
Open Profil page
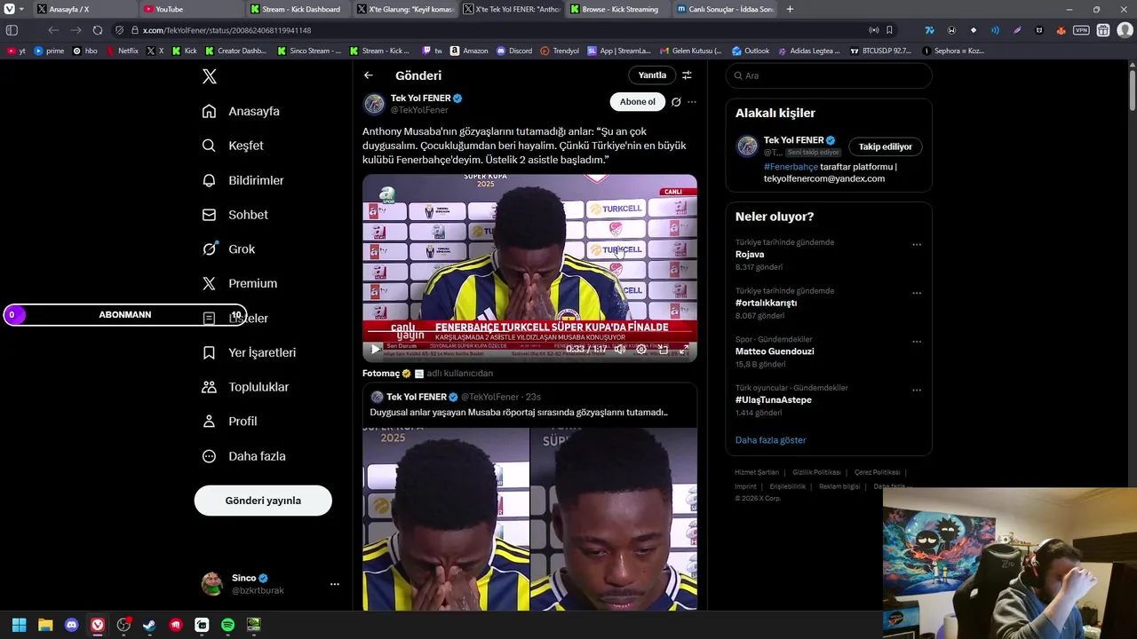click(229, 422)
